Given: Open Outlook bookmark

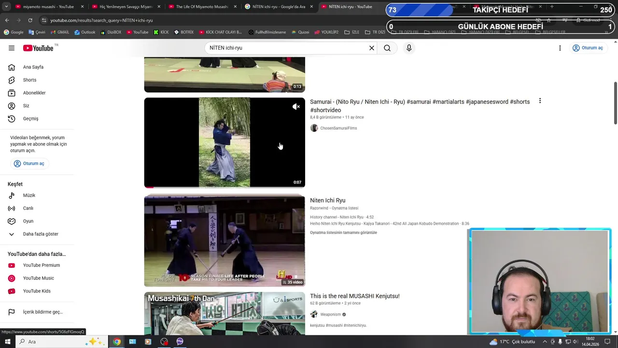Looking at the screenshot, I should coord(85,32).
